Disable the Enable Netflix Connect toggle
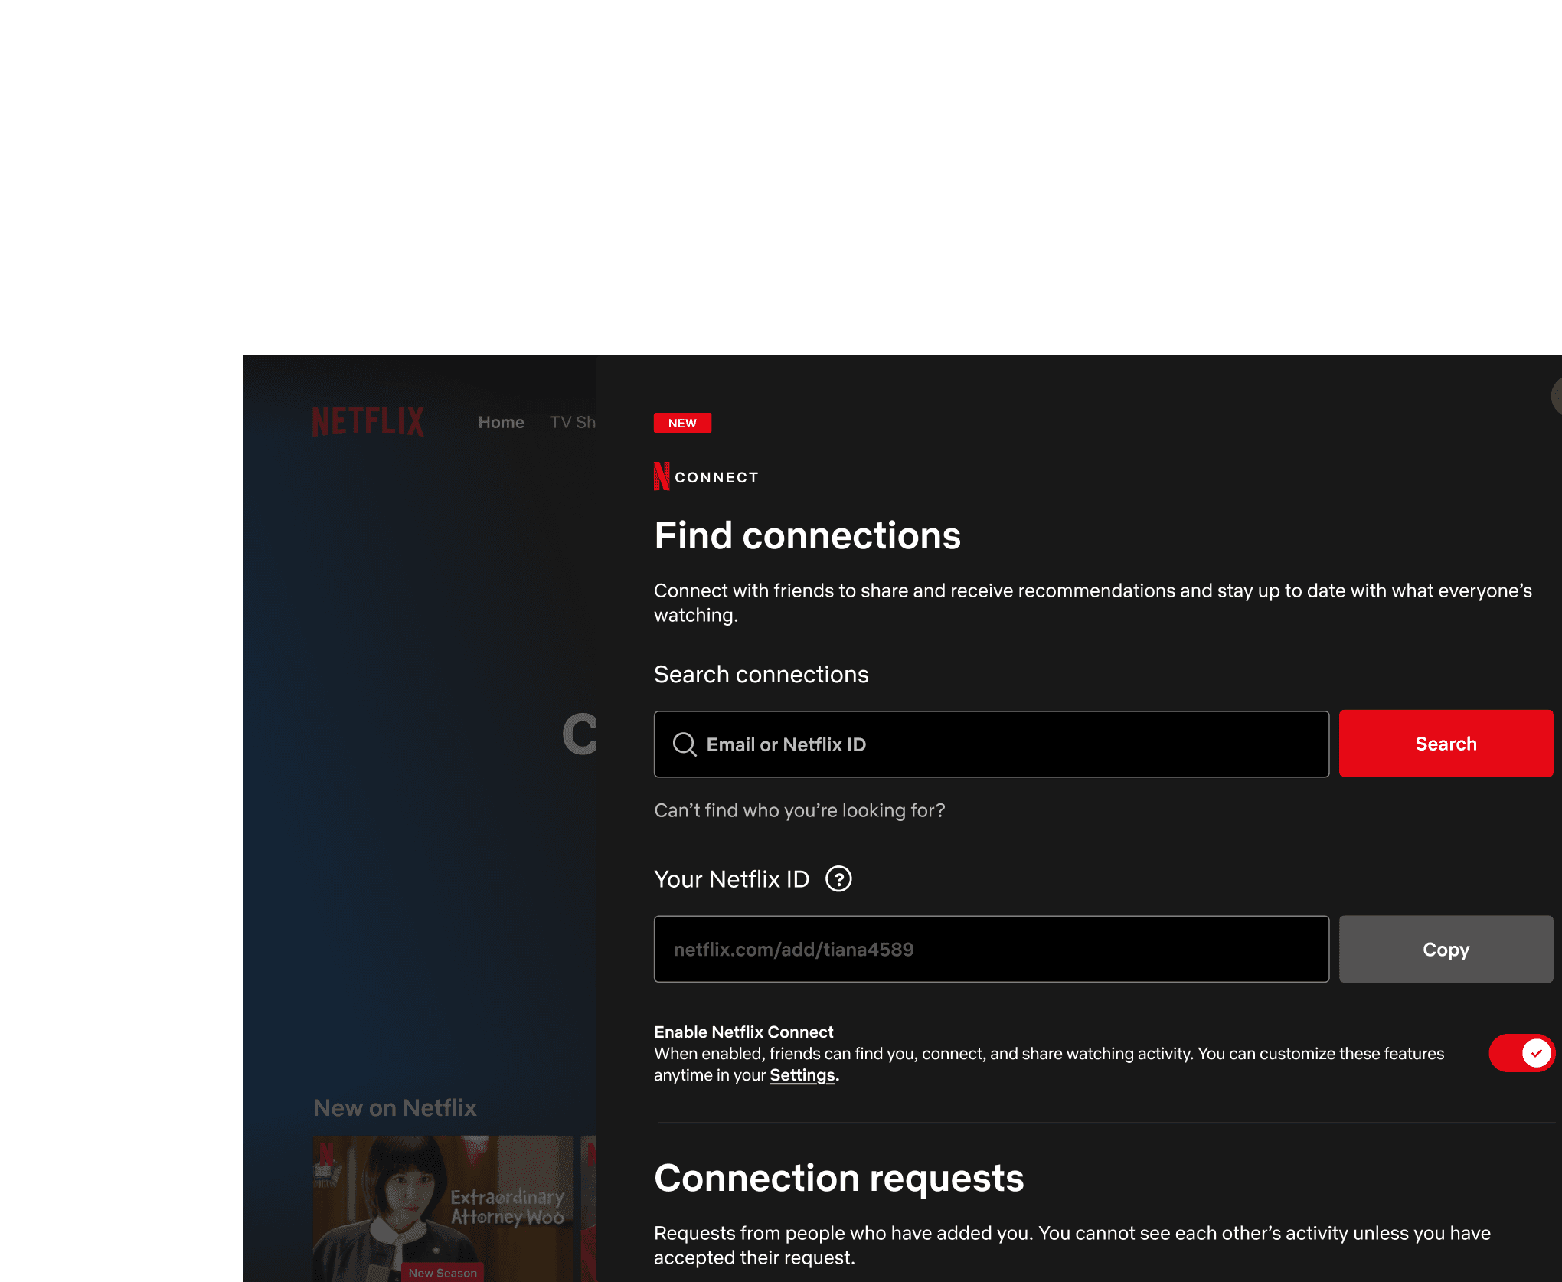 (1521, 1053)
